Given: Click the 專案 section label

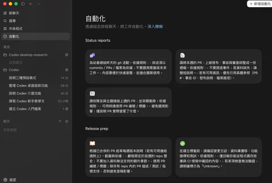Looking at the screenshot, I should [7, 47].
